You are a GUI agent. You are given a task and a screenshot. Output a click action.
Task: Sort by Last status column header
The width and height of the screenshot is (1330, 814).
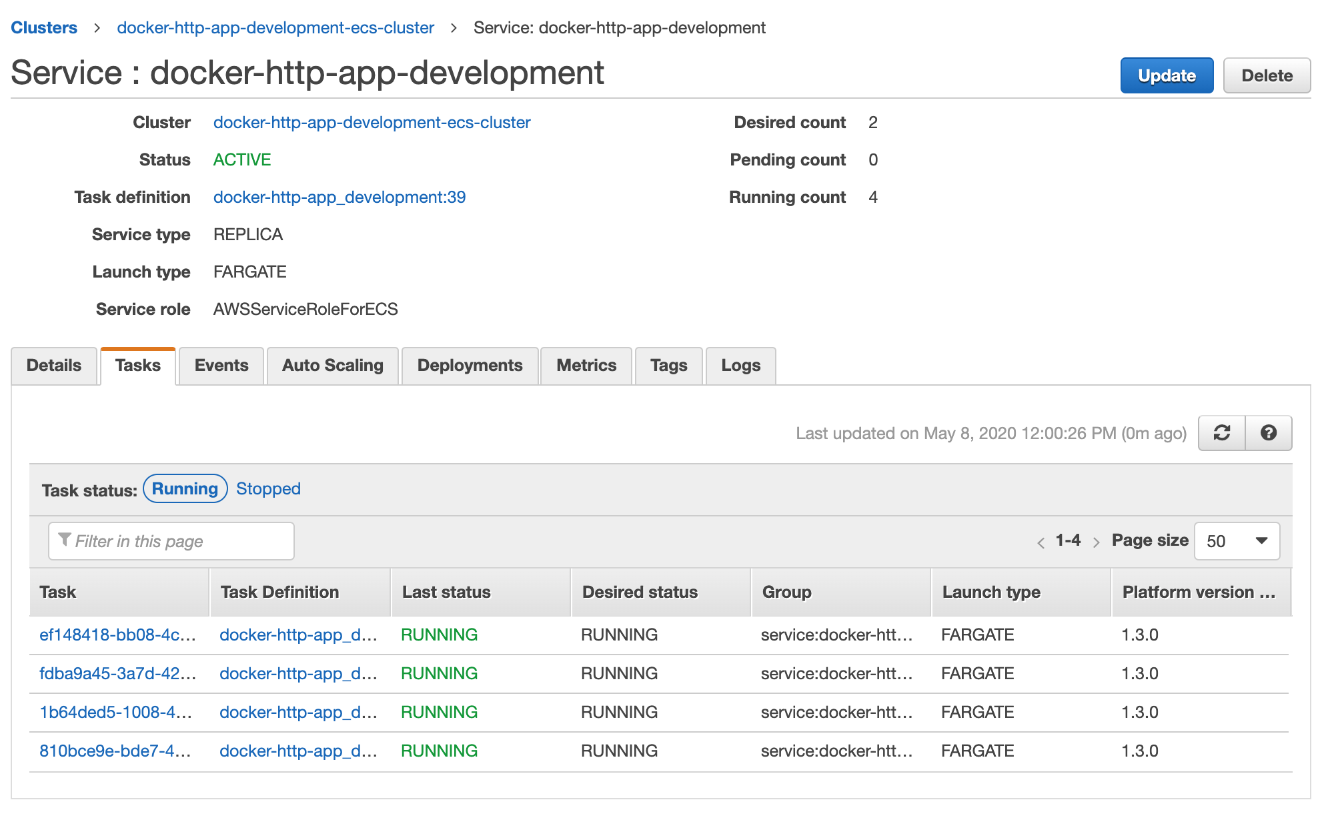[446, 592]
